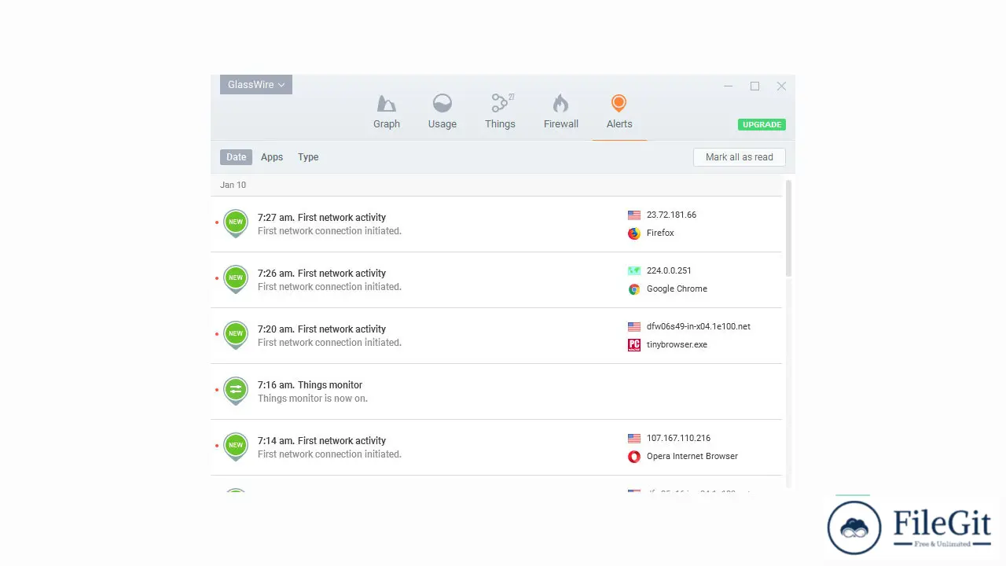The image size is (1006, 566).
Task: Click the IP address 23.72.181.66
Action: pos(671,215)
